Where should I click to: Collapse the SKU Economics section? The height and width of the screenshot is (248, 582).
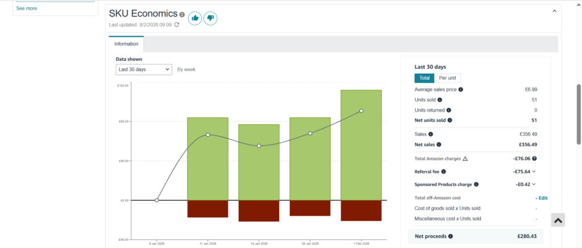click(x=554, y=10)
